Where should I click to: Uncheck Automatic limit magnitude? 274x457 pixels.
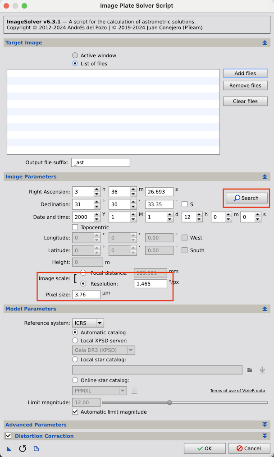click(75, 412)
